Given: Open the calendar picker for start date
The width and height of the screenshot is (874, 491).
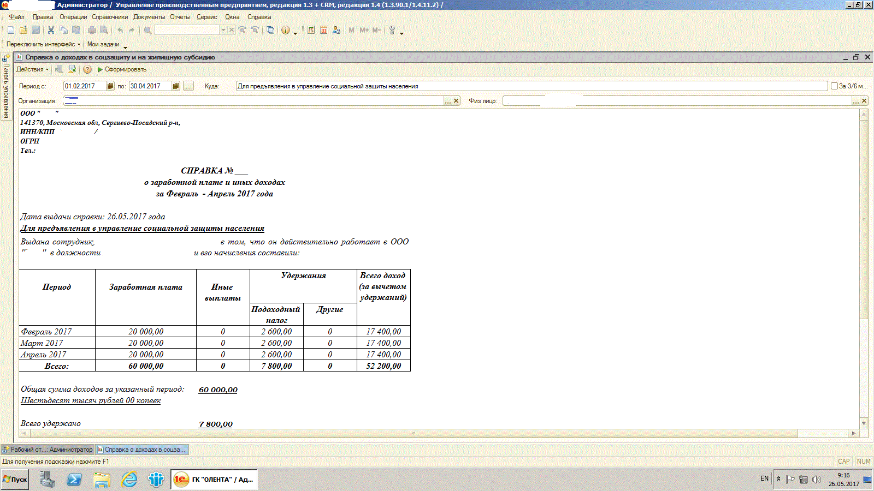Looking at the screenshot, I should tap(110, 86).
